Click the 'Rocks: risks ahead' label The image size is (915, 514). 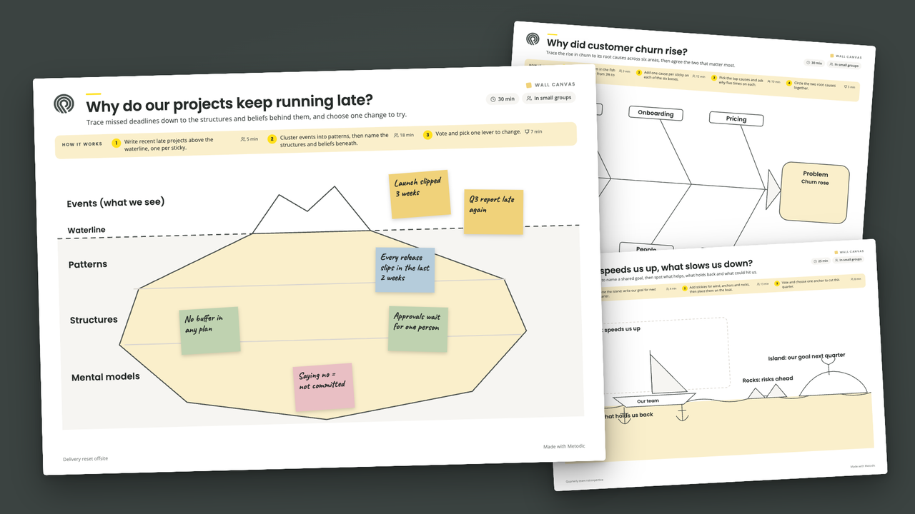coord(767,380)
